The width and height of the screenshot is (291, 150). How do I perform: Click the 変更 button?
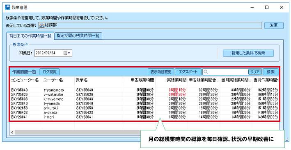[x=274, y=25]
